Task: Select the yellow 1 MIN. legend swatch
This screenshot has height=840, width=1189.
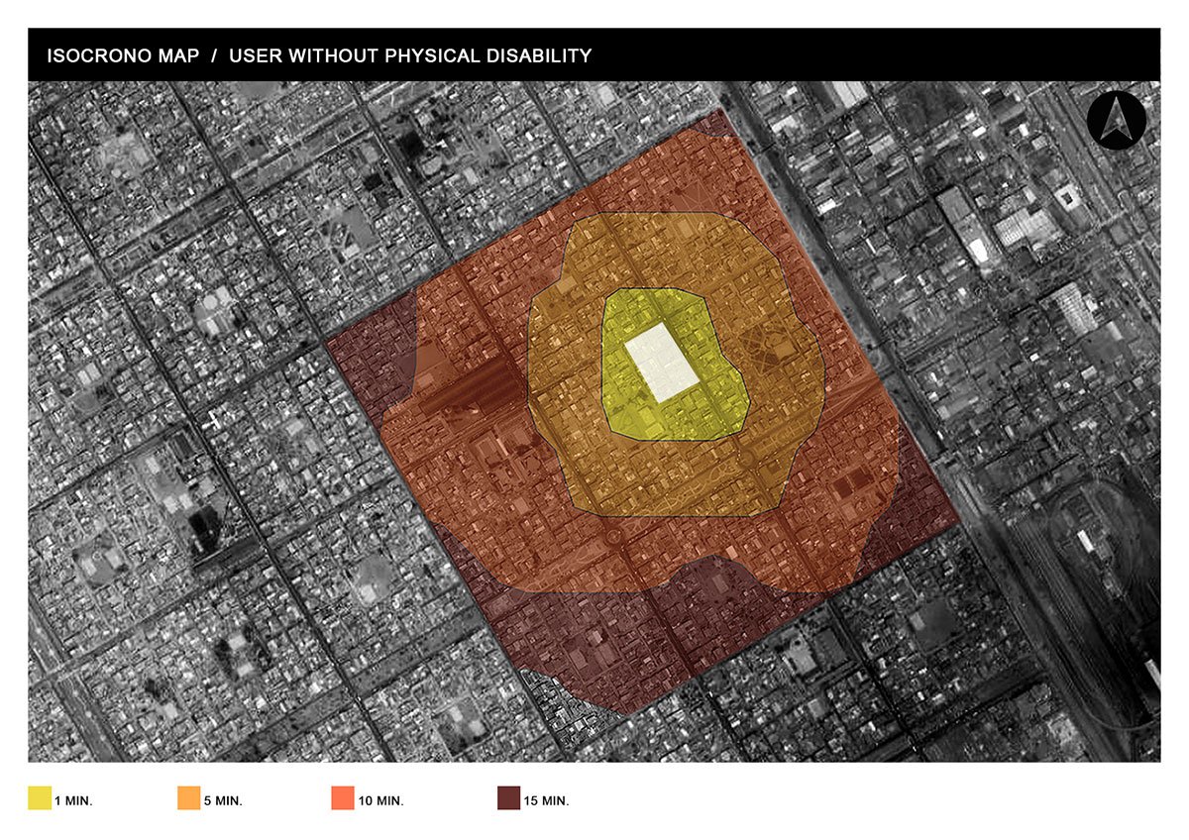Action: click(x=40, y=798)
